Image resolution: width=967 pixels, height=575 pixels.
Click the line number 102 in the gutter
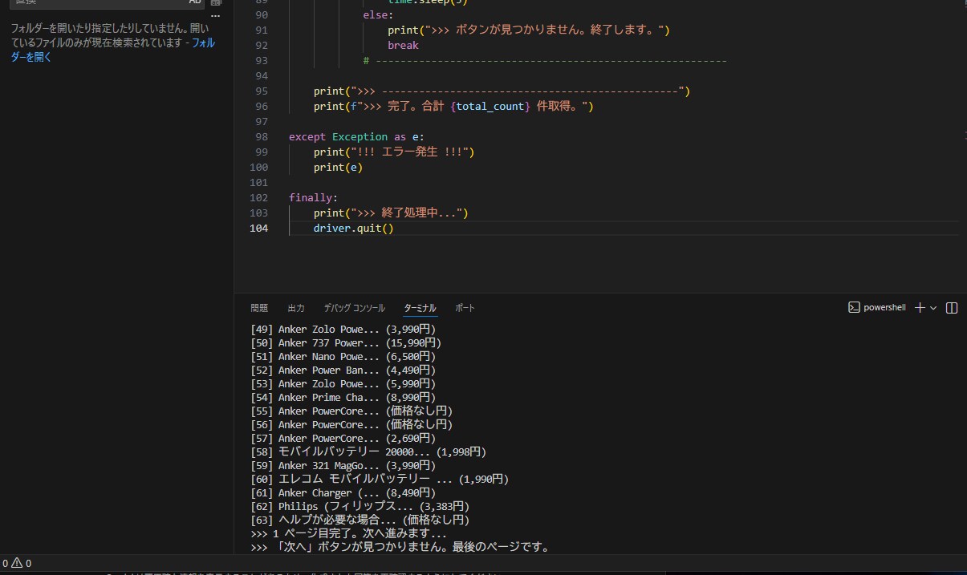point(258,198)
